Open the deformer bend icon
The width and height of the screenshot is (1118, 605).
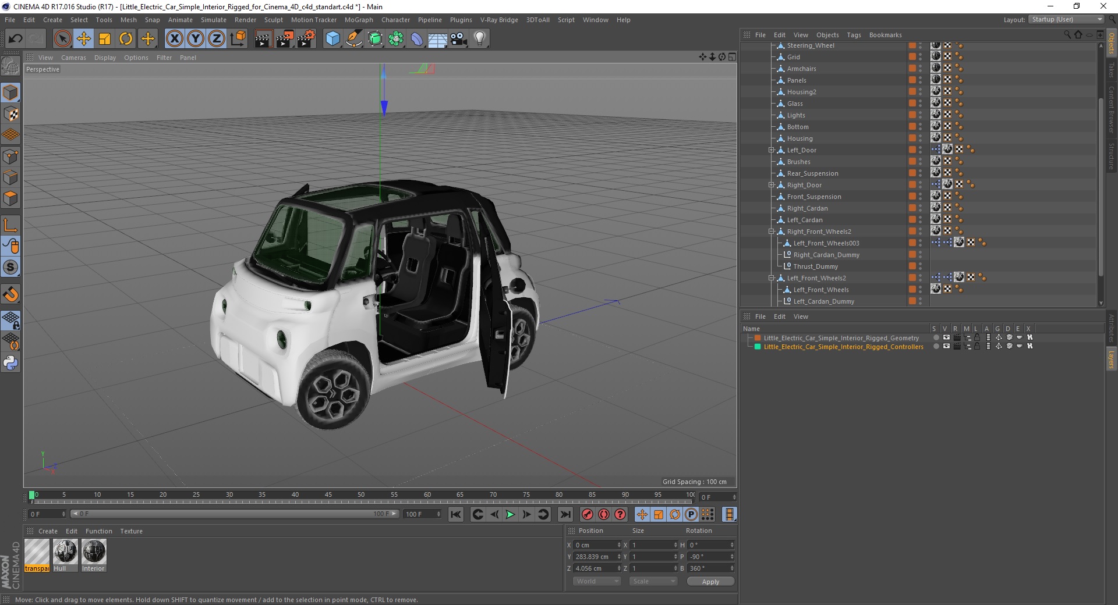click(417, 39)
